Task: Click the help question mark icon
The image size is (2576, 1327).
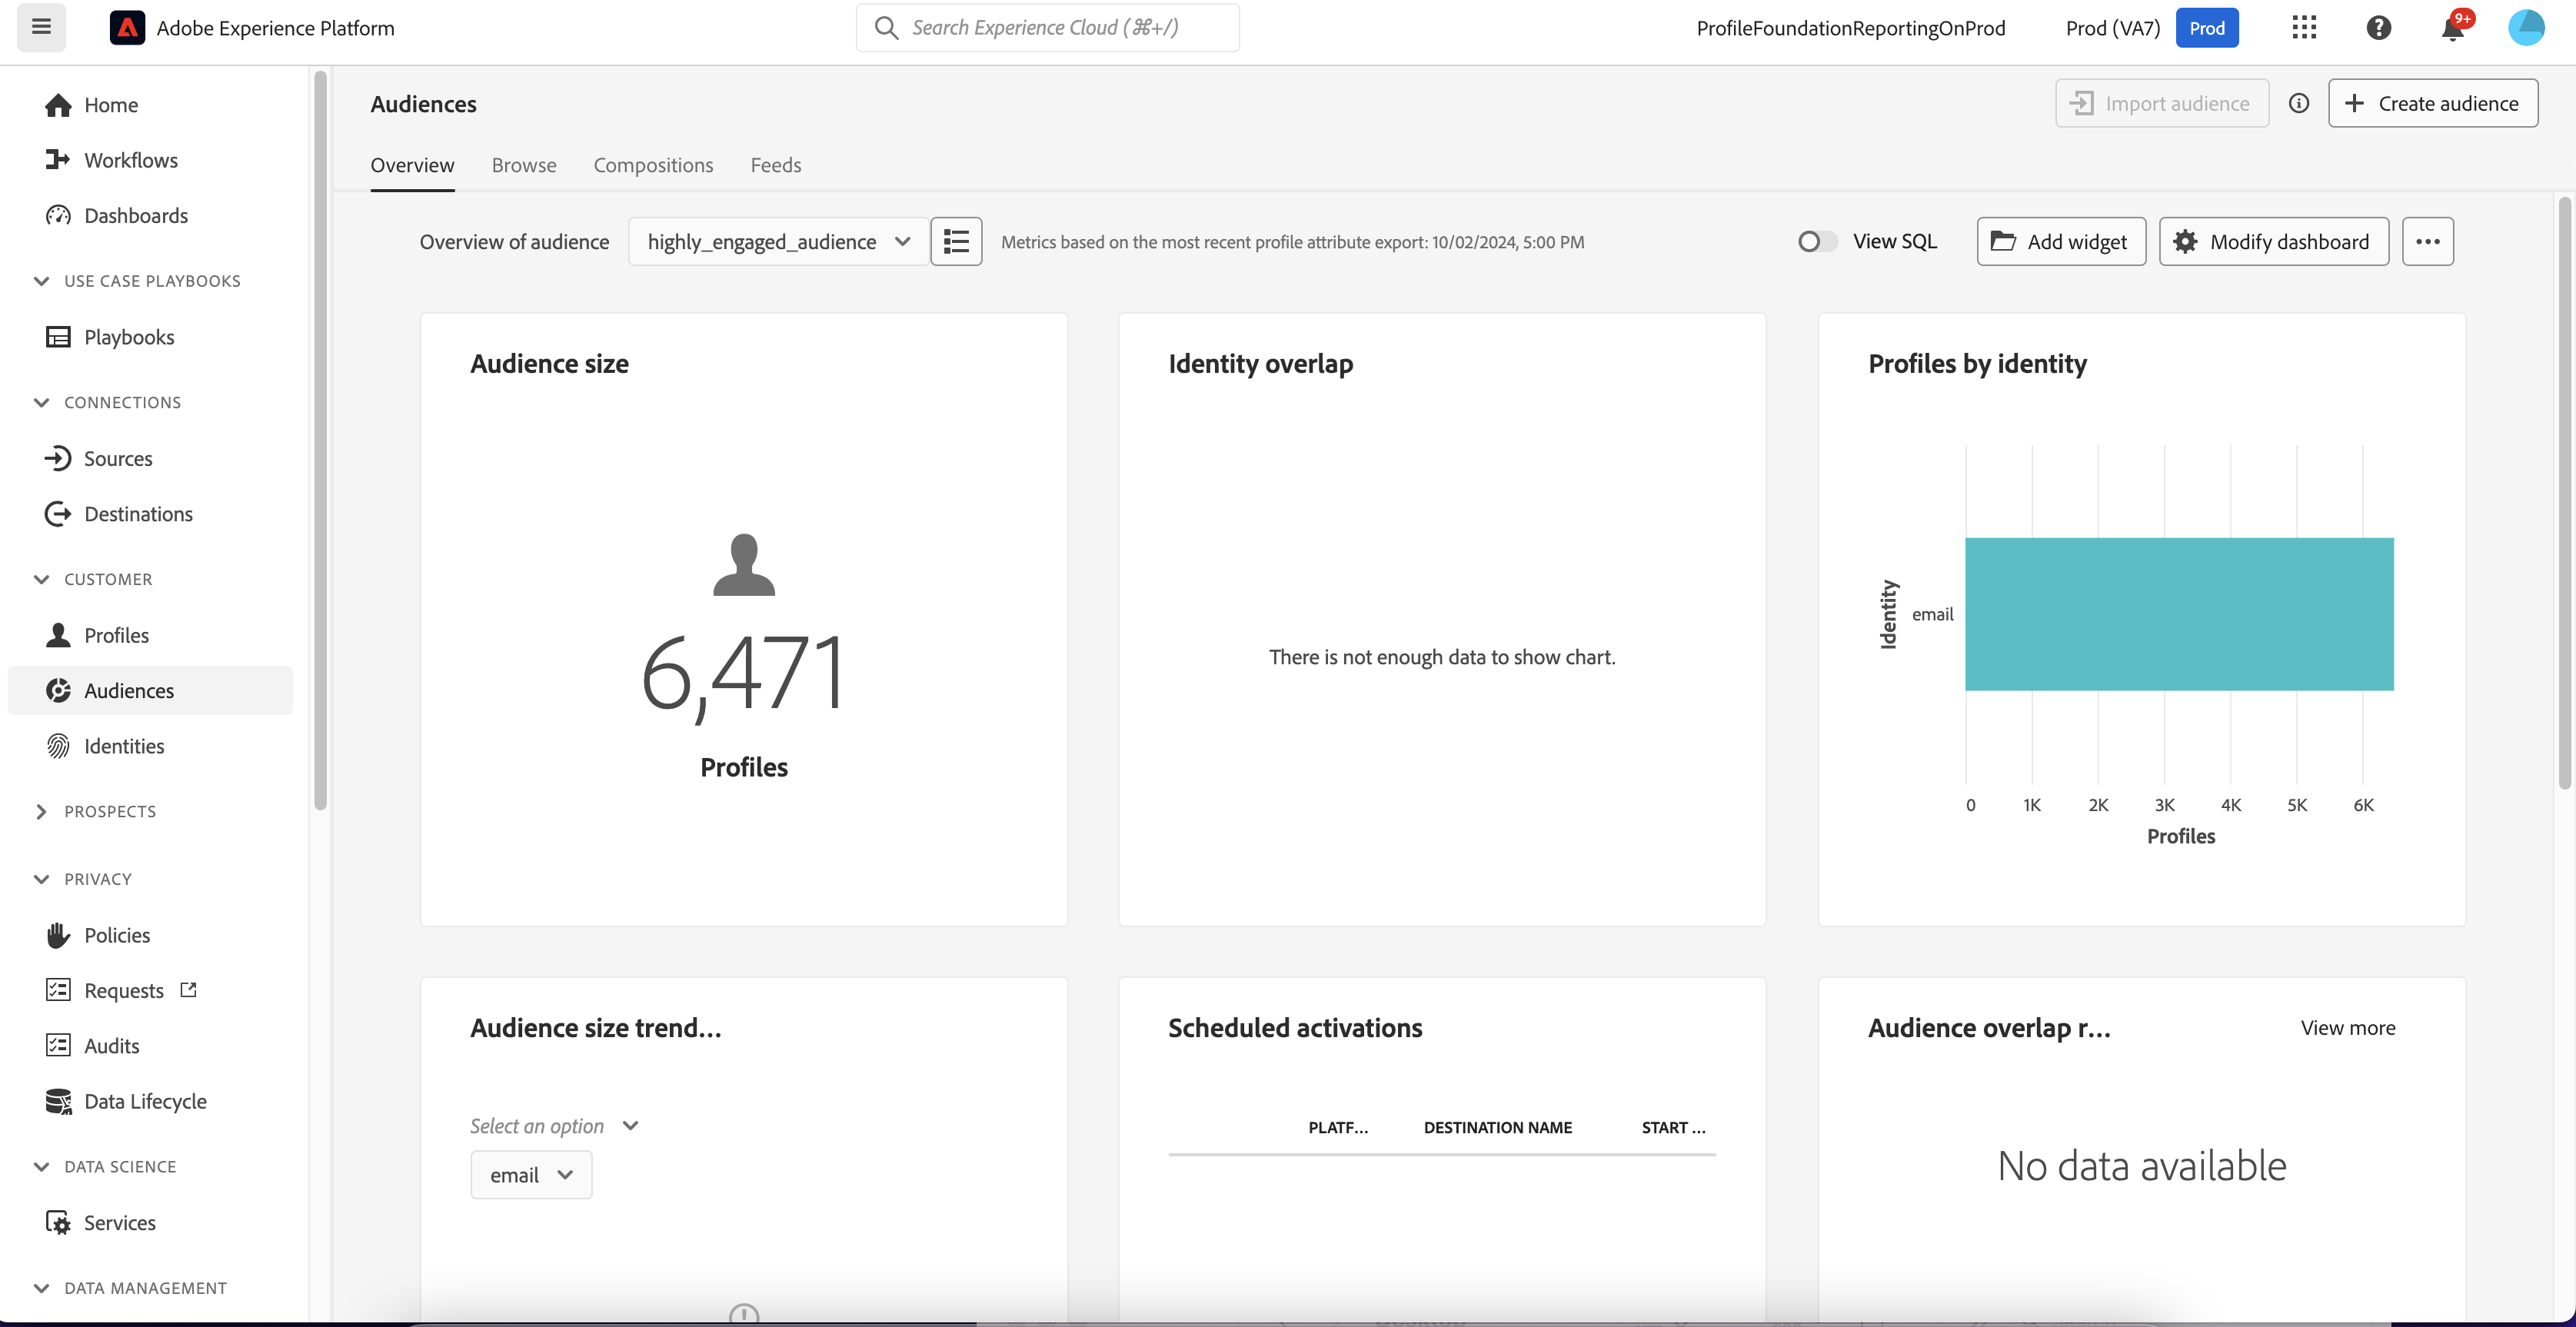Action: coord(2378,28)
